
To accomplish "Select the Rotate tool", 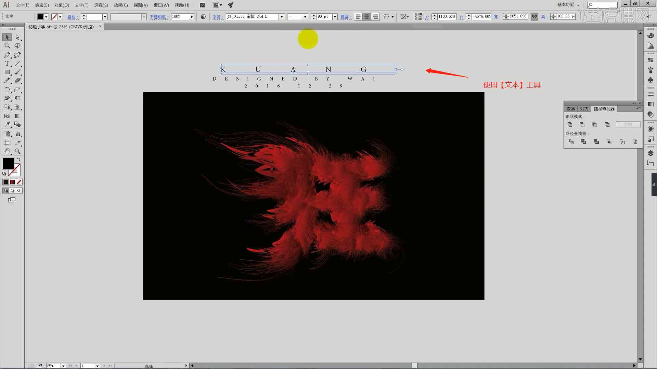I will 6,90.
